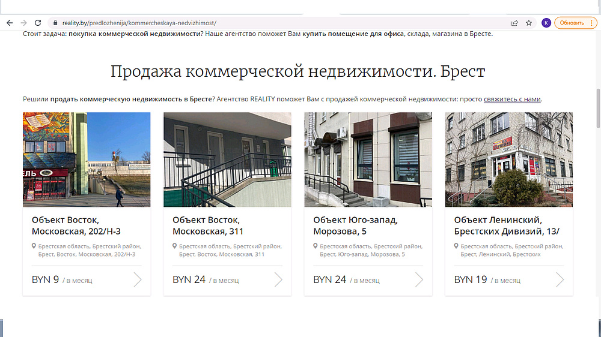
Task: Open the Московская, 311 listing photo
Action: (x=227, y=160)
